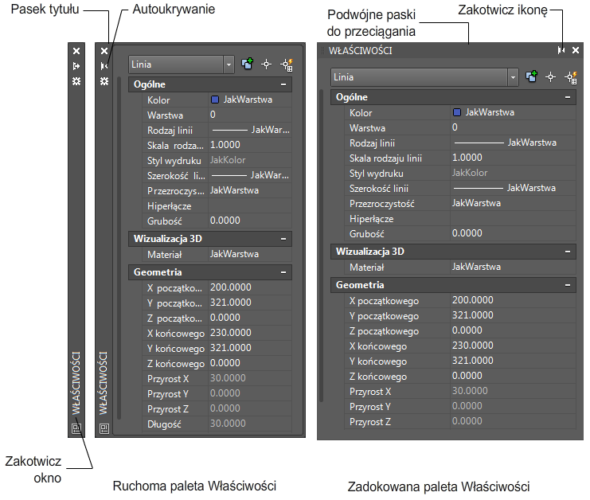
Task: Click the auto-hide icon on the collapsed palette strip
Action: tap(76, 66)
